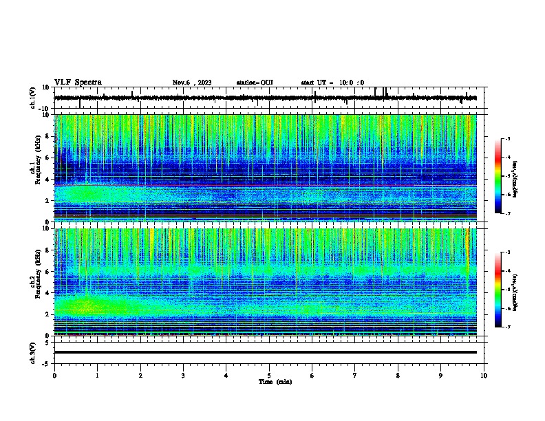Click the ch.2 color scale bar
Image resolution: width=545 pixels, height=421 pixels.
coord(498,290)
